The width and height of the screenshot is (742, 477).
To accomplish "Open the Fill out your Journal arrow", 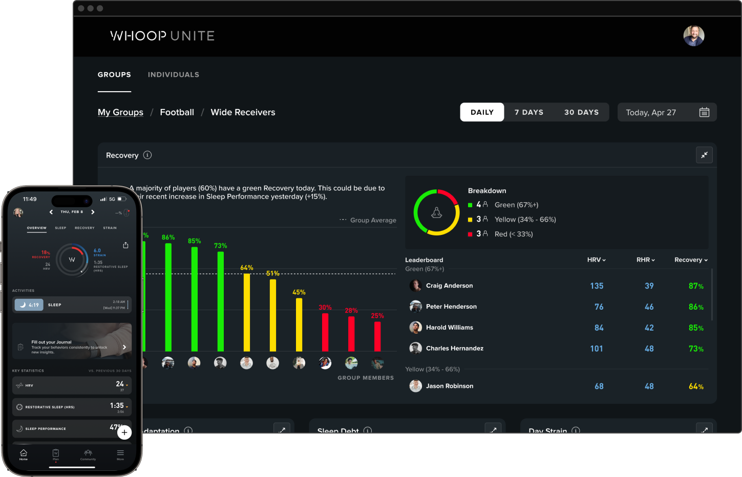I will [x=124, y=347].
